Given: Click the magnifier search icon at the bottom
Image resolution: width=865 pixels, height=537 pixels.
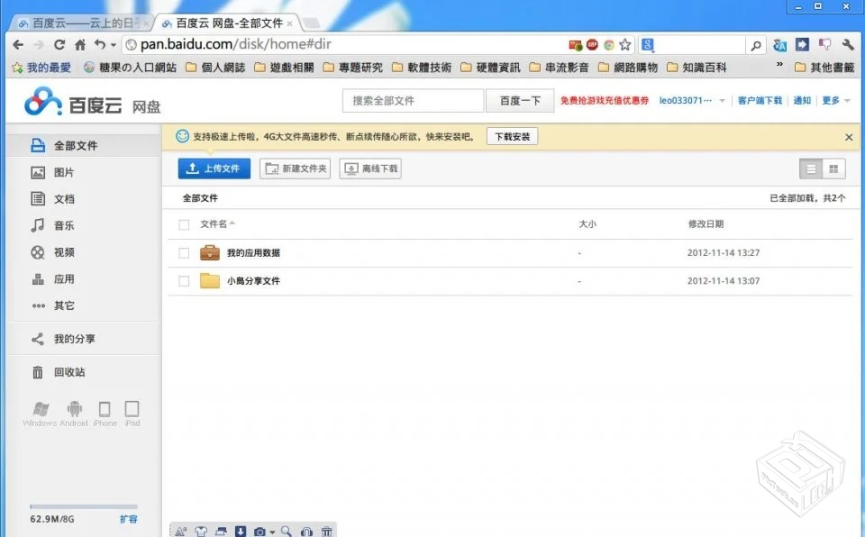Looking at the screenshot, I should coord(287,531).
